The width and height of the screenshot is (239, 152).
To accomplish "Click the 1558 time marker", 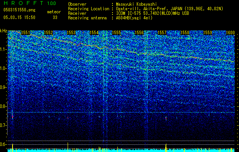I will coord(185,33).
